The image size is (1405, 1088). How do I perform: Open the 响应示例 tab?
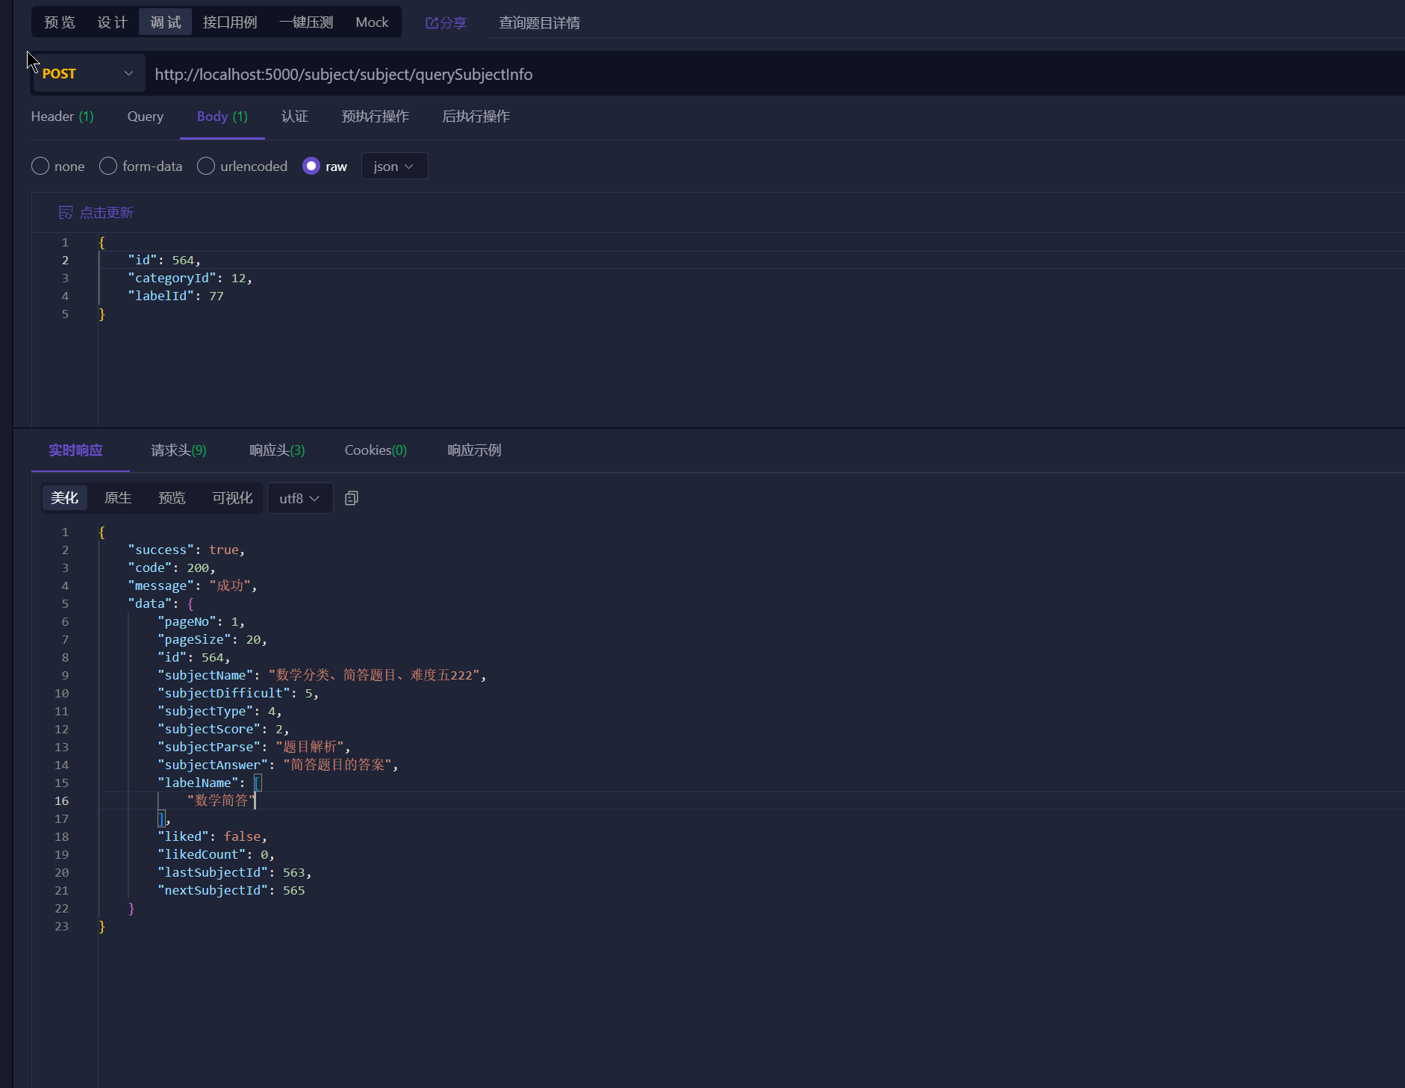(475, 450)
